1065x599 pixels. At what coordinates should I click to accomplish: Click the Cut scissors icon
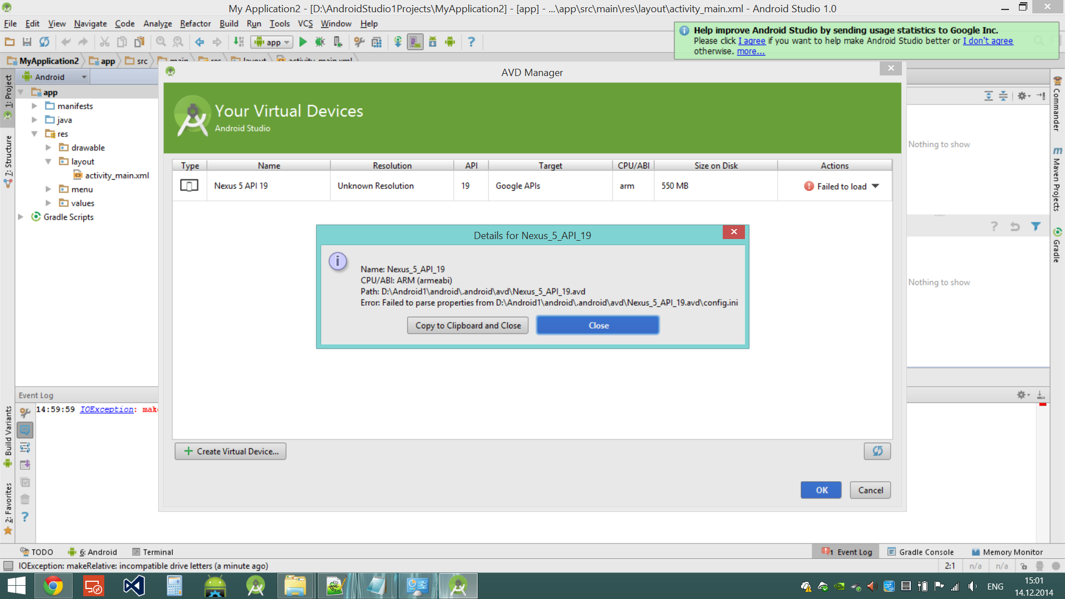(104, 42)
